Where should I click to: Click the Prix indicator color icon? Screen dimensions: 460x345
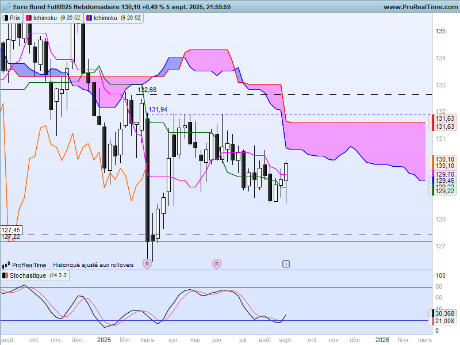click(x=5, y=18)
